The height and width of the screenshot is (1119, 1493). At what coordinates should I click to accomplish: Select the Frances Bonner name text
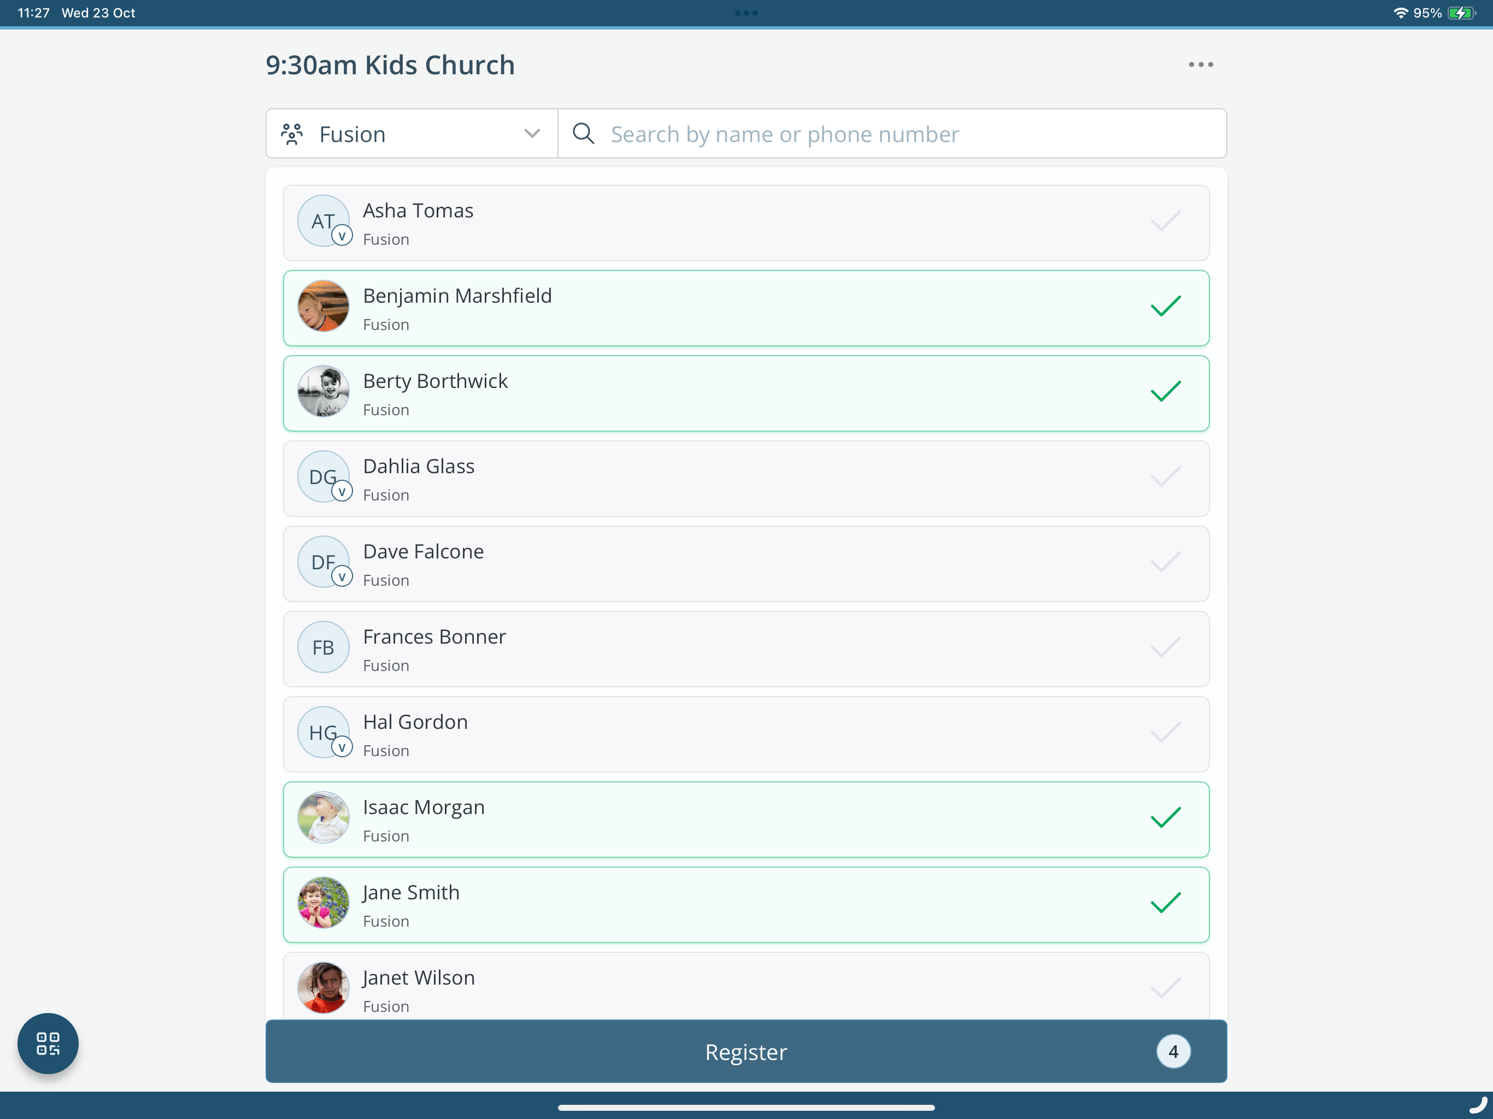[x=434, y=637]
